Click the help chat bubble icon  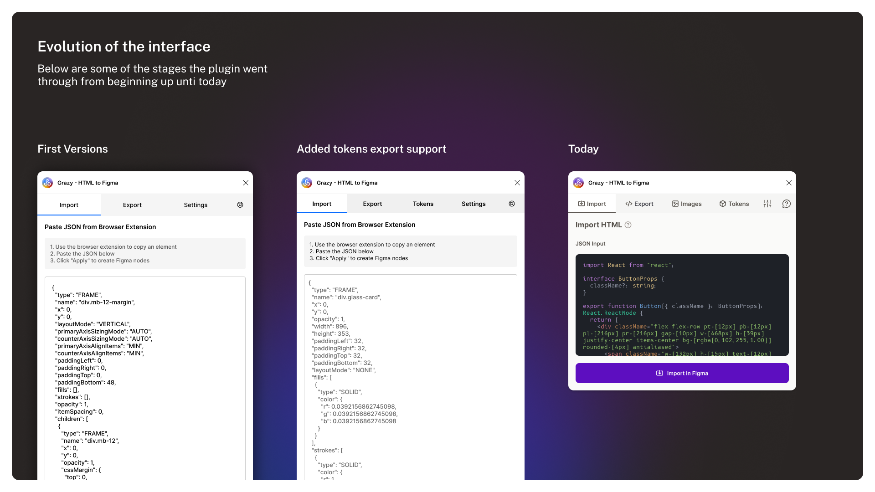click(x=787, y=204)
